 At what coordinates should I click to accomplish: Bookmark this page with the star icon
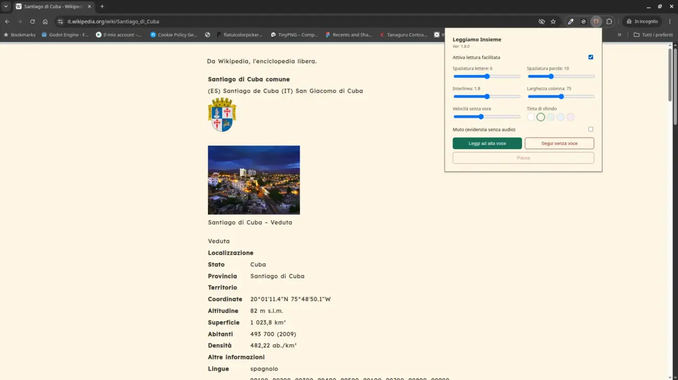pos(553,21)
